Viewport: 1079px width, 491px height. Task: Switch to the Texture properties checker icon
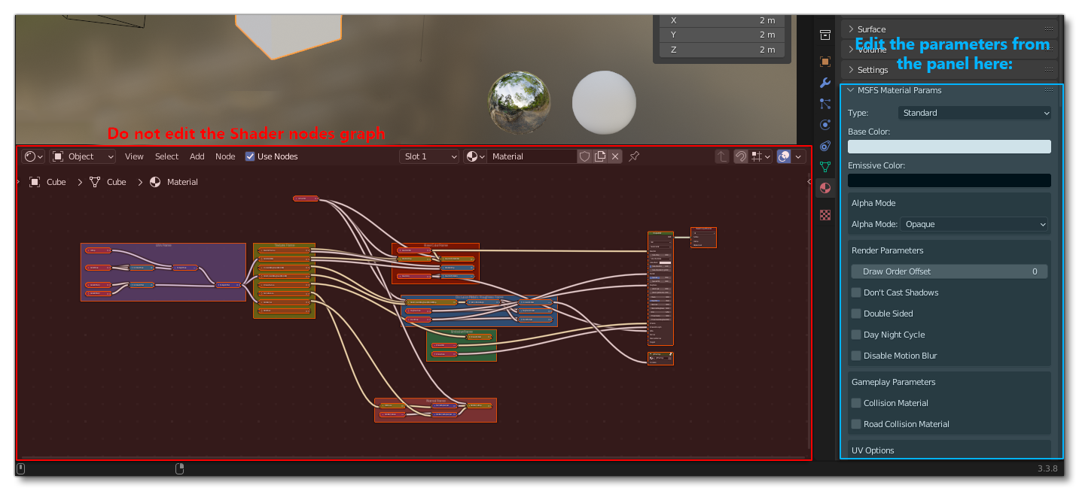[825, 215]
